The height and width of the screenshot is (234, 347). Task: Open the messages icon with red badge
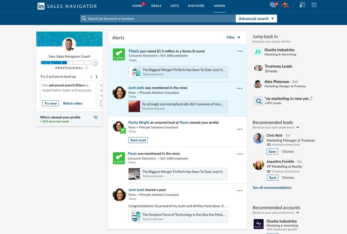[x=274, y=5]
